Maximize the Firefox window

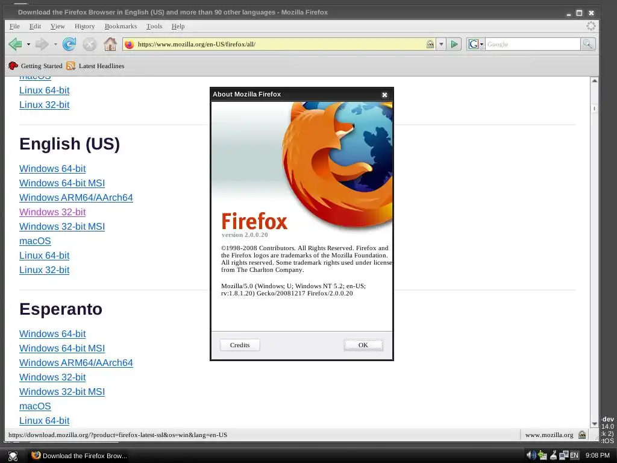point(579,13)
